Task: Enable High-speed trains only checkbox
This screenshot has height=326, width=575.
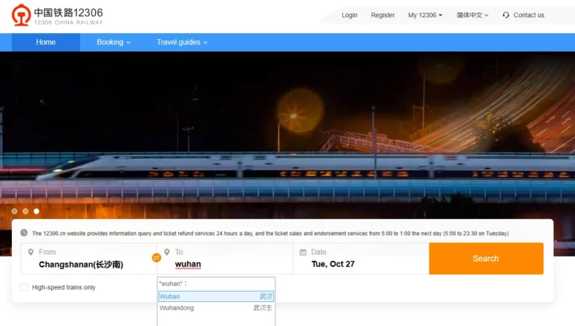Action: pos(24,287)
